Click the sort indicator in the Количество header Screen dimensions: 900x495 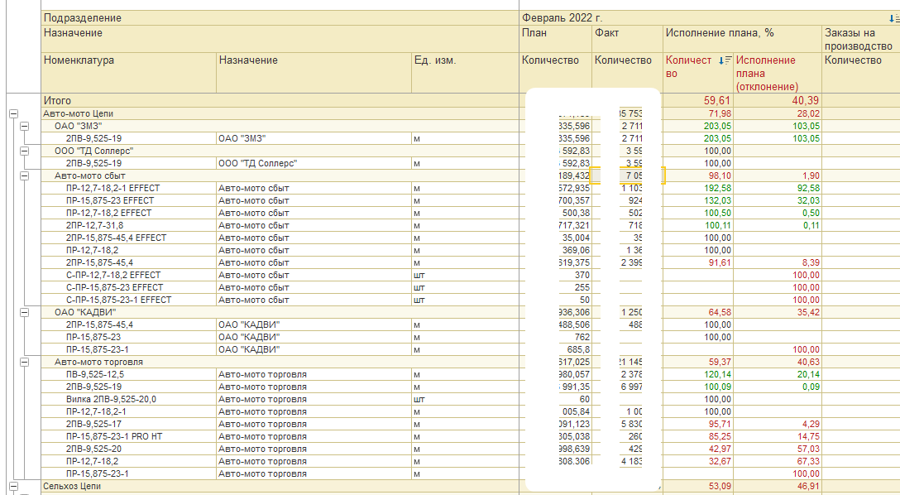[725, 60]
